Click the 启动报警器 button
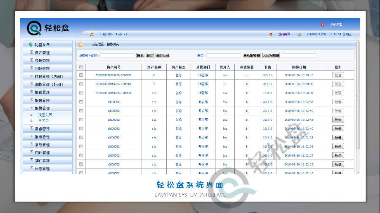 click(251, 56)
